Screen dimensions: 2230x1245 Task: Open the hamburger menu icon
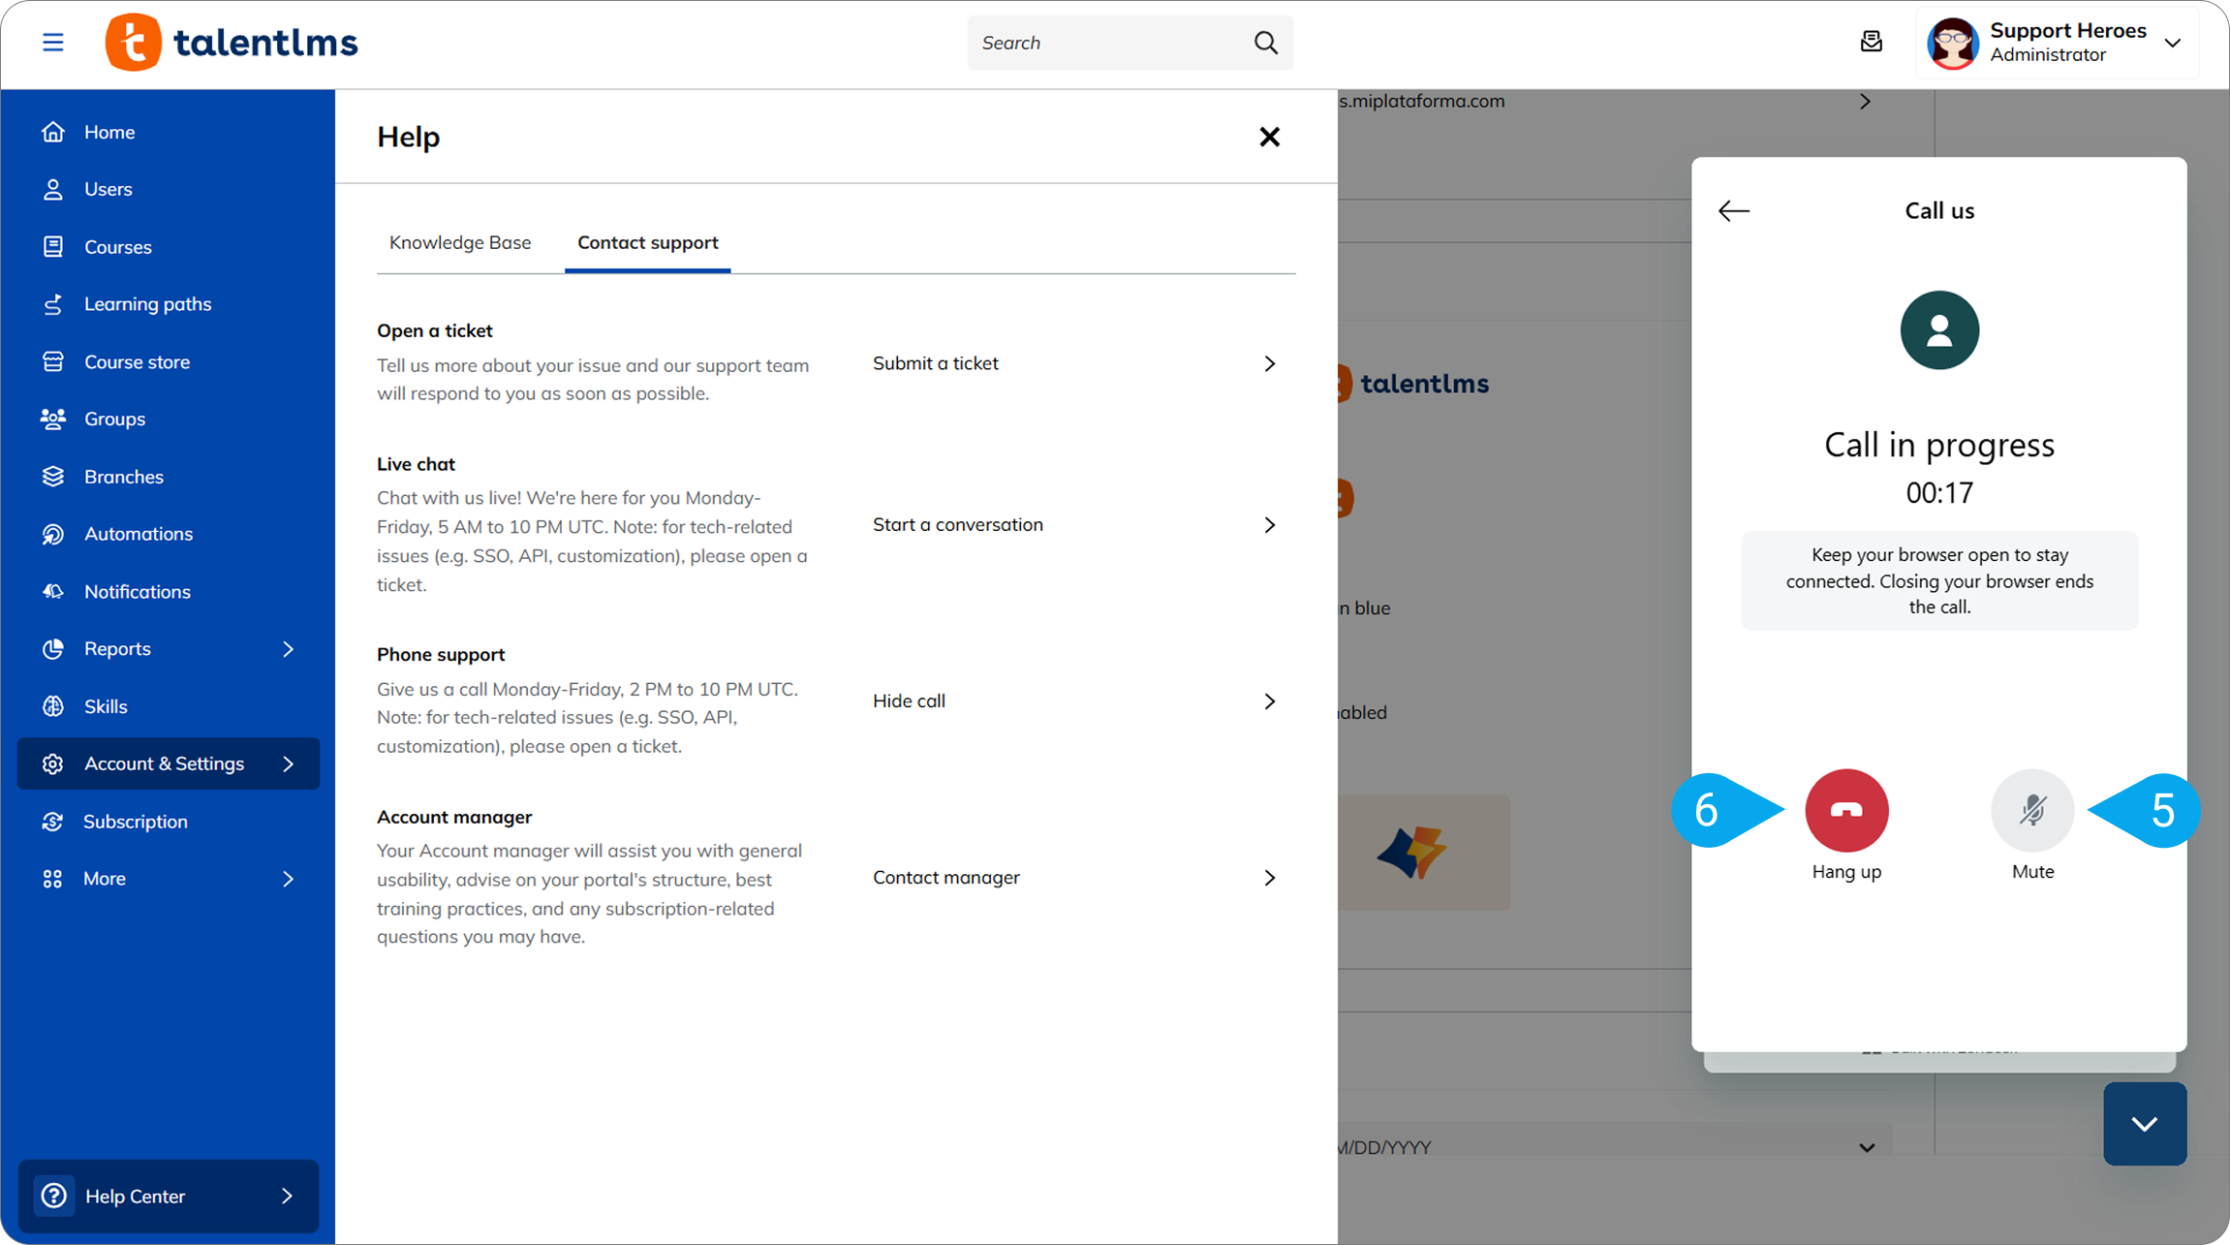tap(53, 43)
